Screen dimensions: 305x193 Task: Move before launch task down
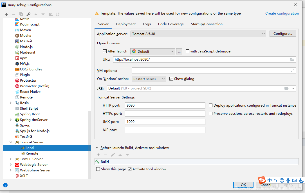127,155
